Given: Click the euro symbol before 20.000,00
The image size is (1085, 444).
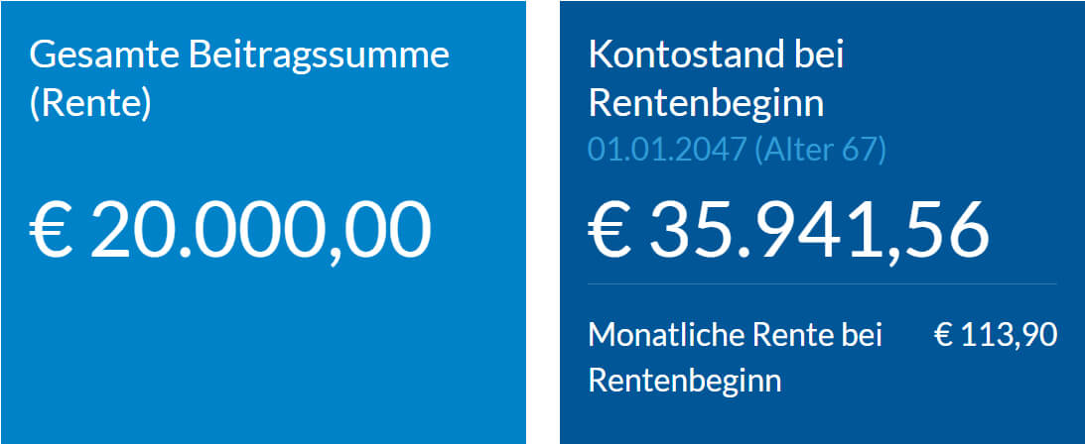Looking at the screenshot, I should (52, 230).
